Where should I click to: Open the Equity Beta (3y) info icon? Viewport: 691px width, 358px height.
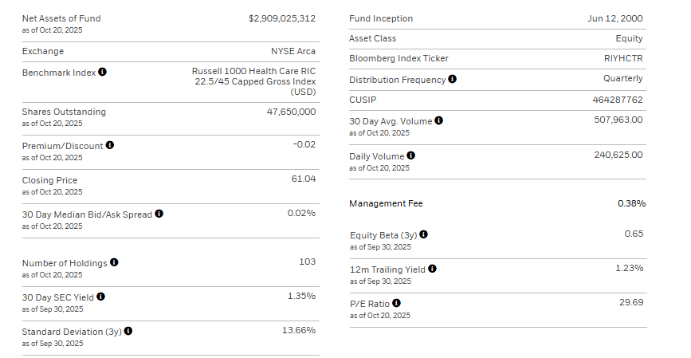pyautogui.click(x=424, y=234)
